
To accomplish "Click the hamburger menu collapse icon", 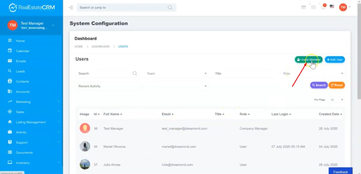I will pyautogui.click(x=71, y=8).
